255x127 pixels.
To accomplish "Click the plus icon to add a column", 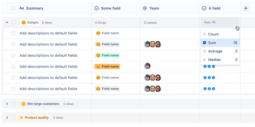I will click(x=246, y=8).
